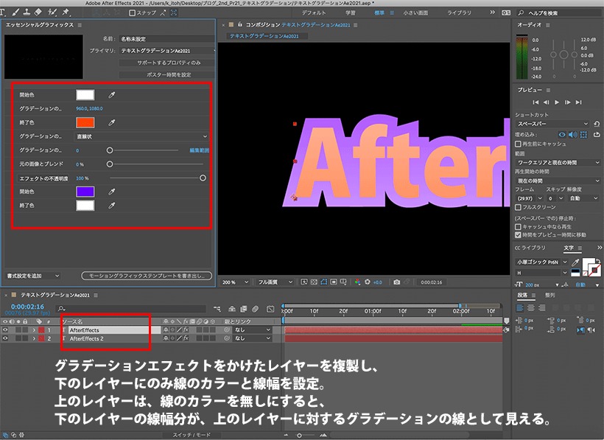Click the reset exposure icon
Image resolution: width=604 pixels, height=440 pixels.
click(x=368, y=282)
